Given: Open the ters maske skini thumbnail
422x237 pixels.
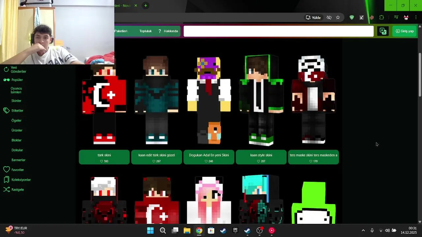Looking at the screenshot, I should click(314, 100).
